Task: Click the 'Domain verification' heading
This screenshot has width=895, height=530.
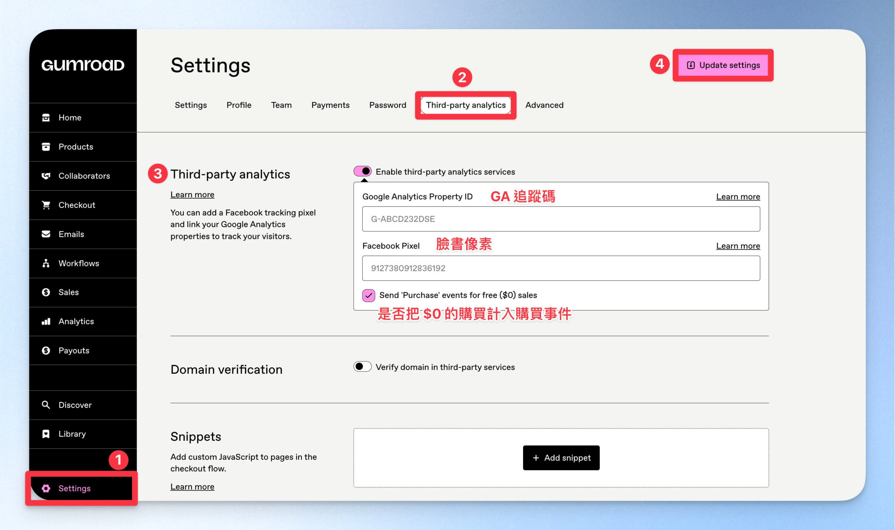Action: [x=227, y=369]
